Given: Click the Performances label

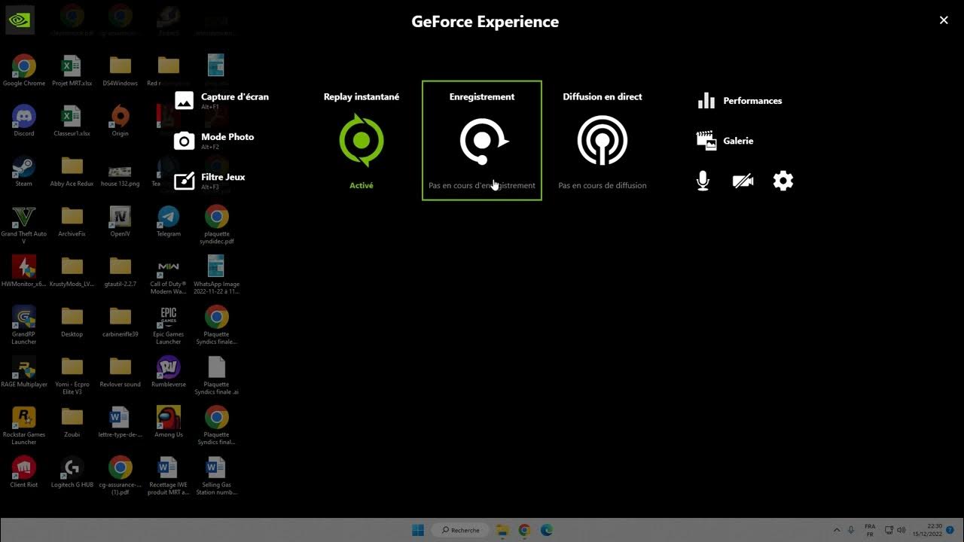Looking at the screenshot, I should pos(752,101).
